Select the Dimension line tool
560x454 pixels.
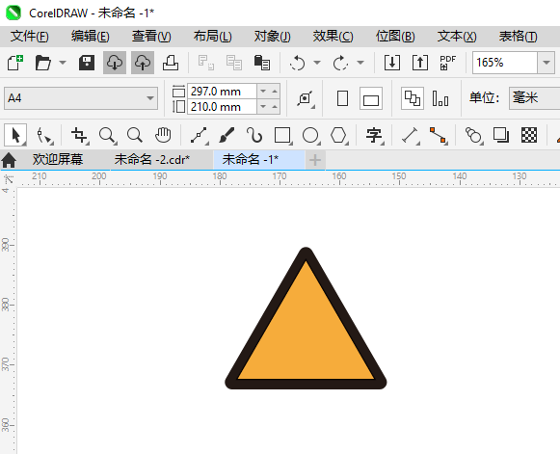coord(411,136)
